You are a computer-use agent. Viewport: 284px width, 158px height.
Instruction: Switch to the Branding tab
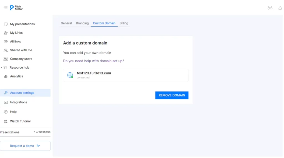point(82,23)
